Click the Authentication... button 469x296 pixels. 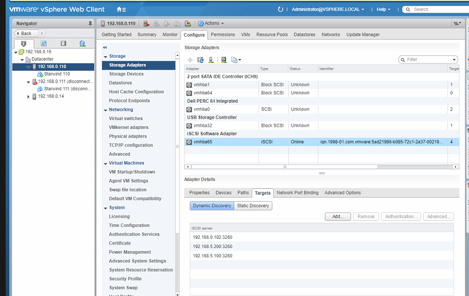point(401,217)
